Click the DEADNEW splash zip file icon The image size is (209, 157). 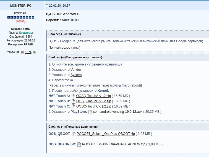point(79,145)
